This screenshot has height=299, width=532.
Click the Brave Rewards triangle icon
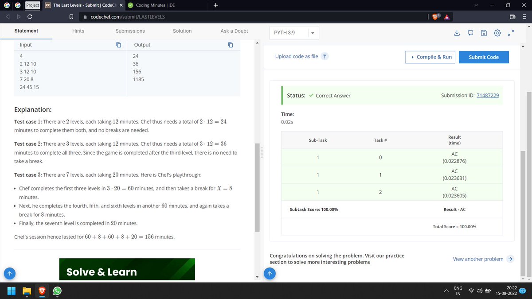[447, 17]
